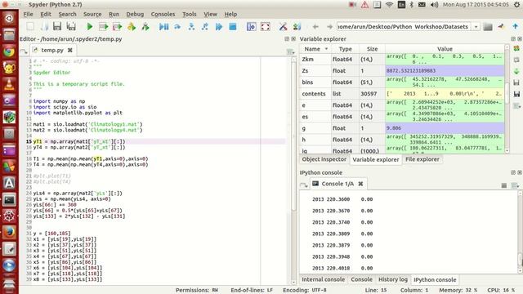The width and height of the screenshot is (523, 294).
Task: Open the Run menu
Action: click(x=114, y=15)
